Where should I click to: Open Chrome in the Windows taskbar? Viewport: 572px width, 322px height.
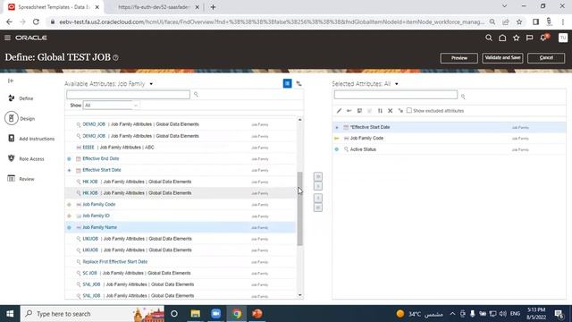coord(237,314)
